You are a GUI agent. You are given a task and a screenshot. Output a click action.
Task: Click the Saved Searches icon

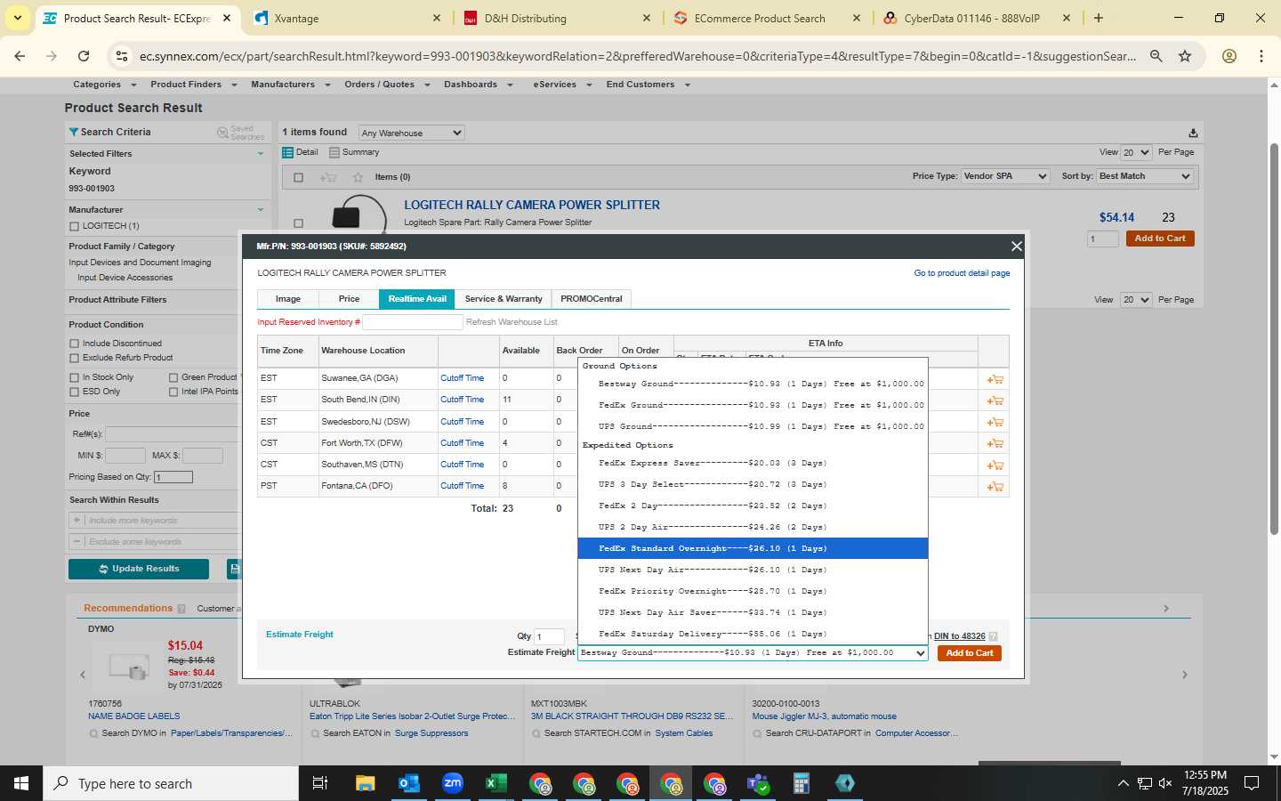[223, 132]
